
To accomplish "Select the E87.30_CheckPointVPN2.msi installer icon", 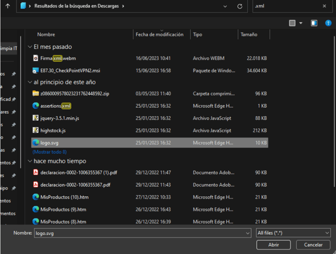I will tap(36, 71).
